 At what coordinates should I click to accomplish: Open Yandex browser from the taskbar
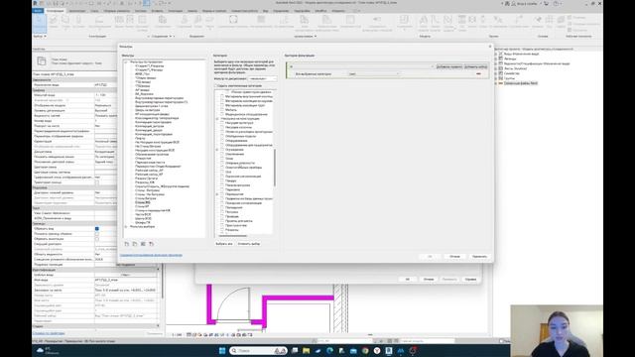(377, 350)
